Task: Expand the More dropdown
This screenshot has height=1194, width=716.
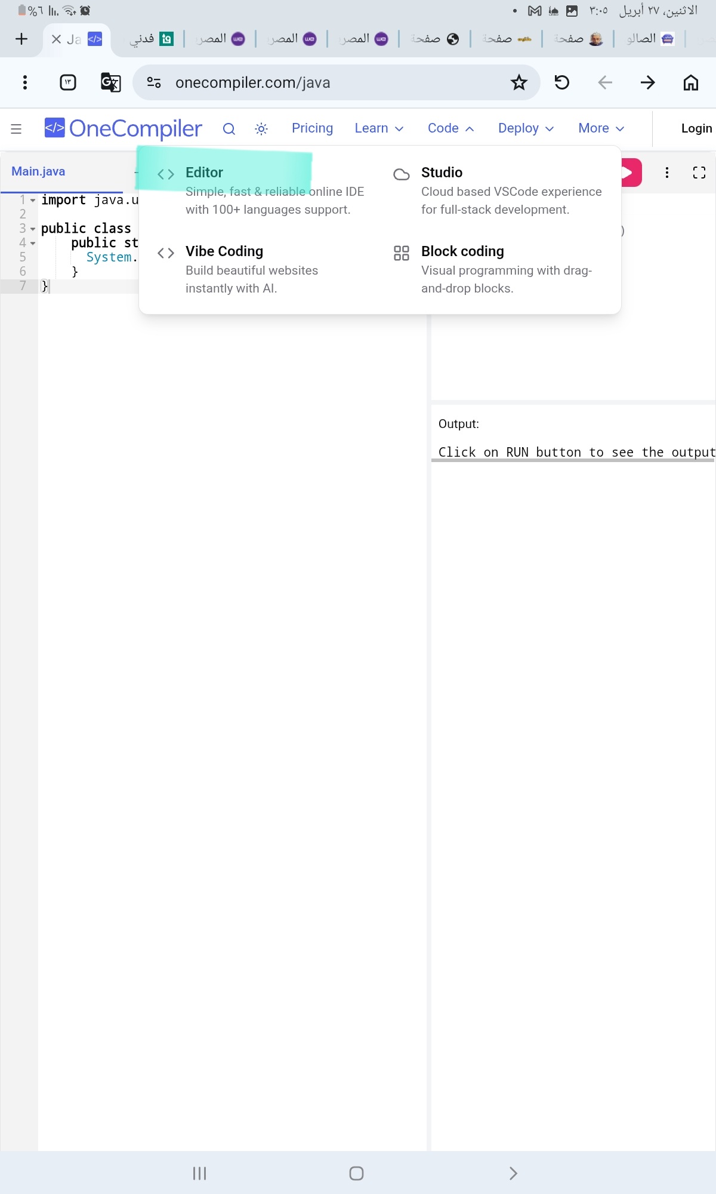Action: [601, 128]
